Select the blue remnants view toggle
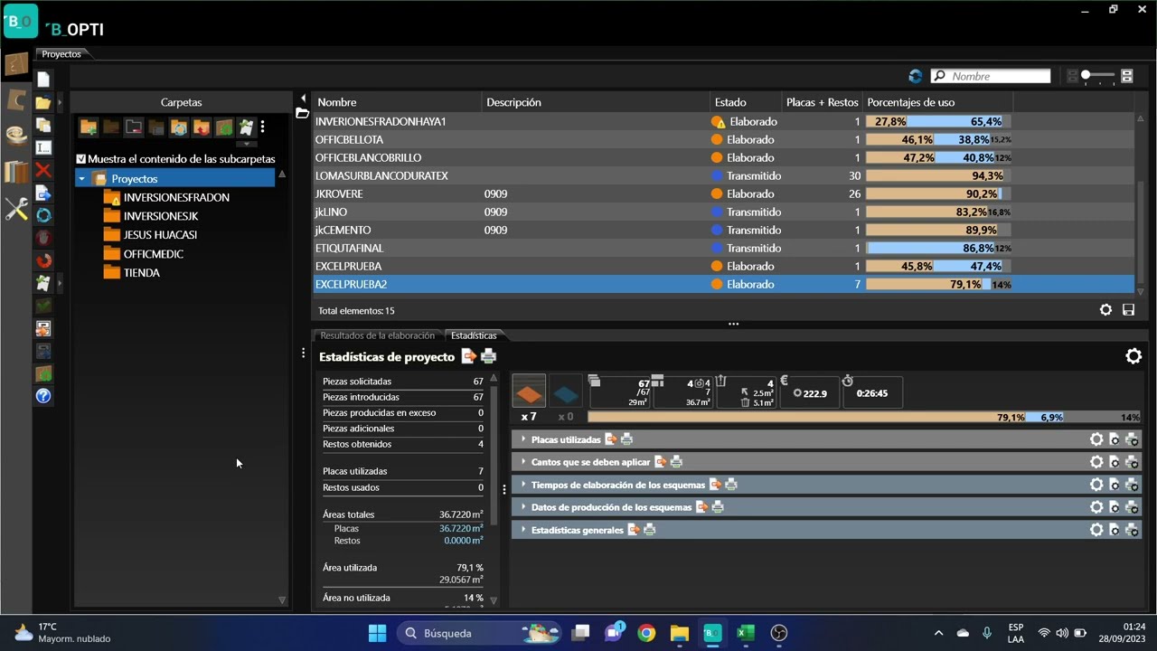1157x651 pixels. (x=565, y=392)
